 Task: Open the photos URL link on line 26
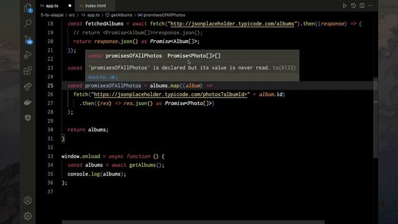point(170,95)
